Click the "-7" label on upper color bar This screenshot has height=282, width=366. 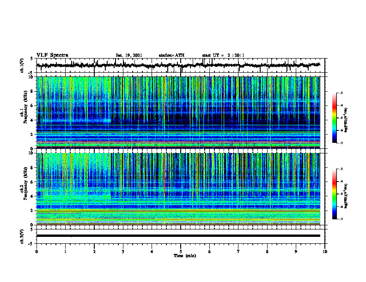[341, 143]
